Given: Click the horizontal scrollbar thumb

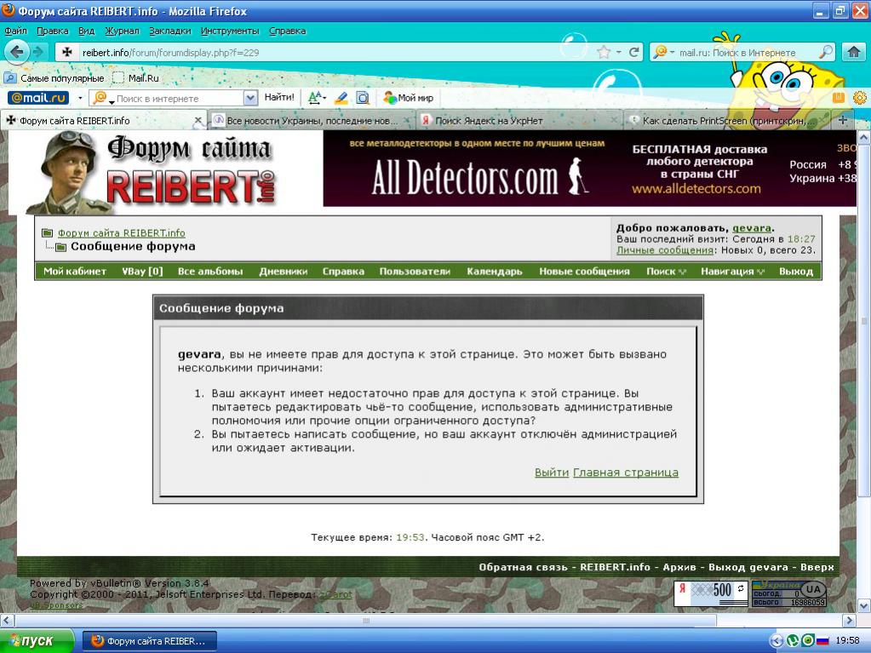Looking at the screenshot, I should pyautogui.click(x=365, y=621).
